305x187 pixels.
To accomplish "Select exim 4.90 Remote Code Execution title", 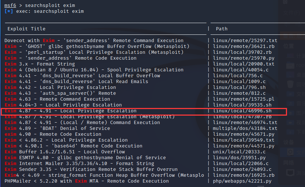I will coord(53,134).
